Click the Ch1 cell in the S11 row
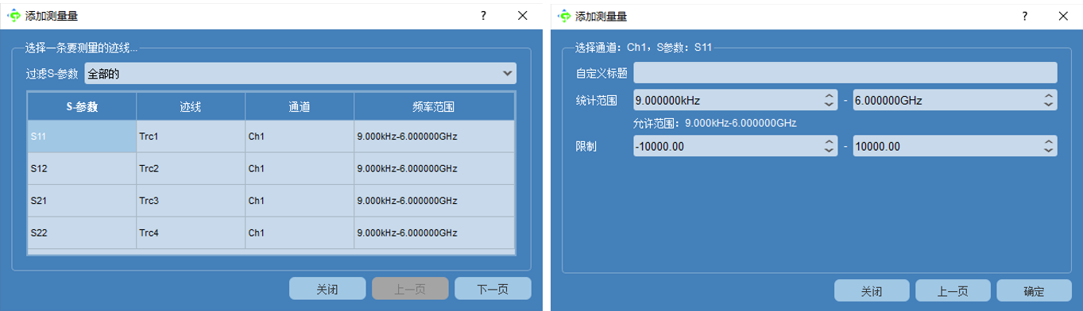1083x311 pixels. (300, 136)
